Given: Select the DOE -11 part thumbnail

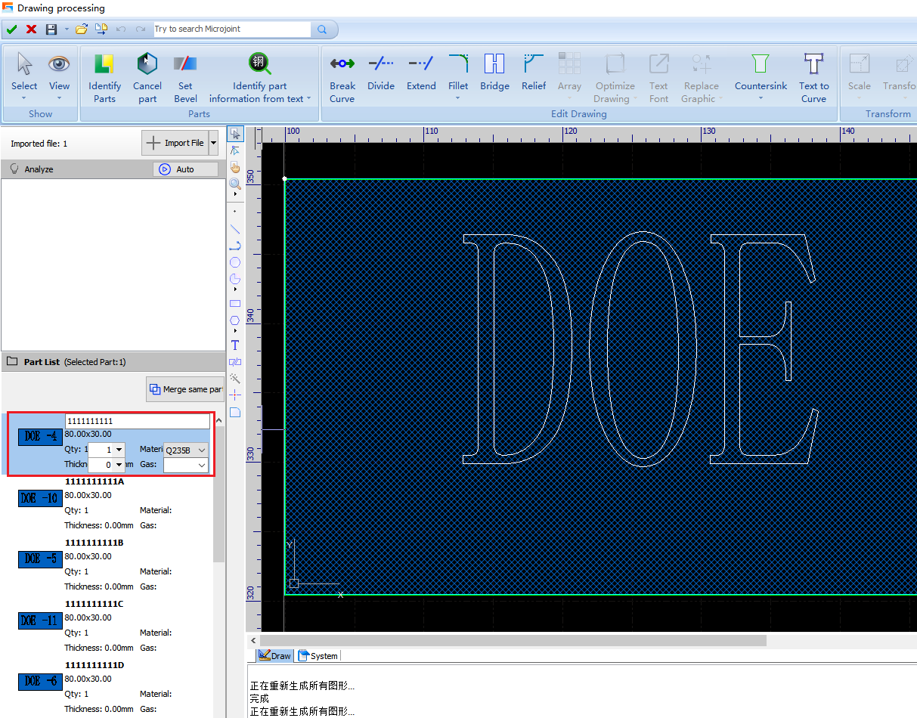Looking at the screenshot, I should (x=40, y=621).
